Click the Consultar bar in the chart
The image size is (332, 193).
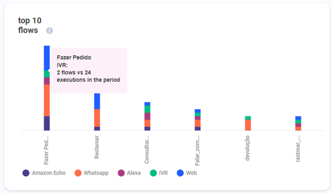pos(147,116)
